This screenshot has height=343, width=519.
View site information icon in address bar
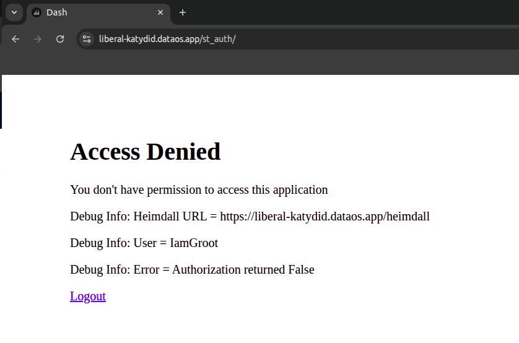click(87, 39)
